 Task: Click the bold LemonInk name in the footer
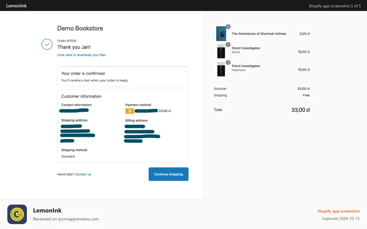click(x=47, y=210)
